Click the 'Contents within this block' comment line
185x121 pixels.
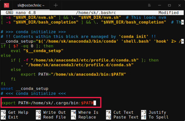78,37
